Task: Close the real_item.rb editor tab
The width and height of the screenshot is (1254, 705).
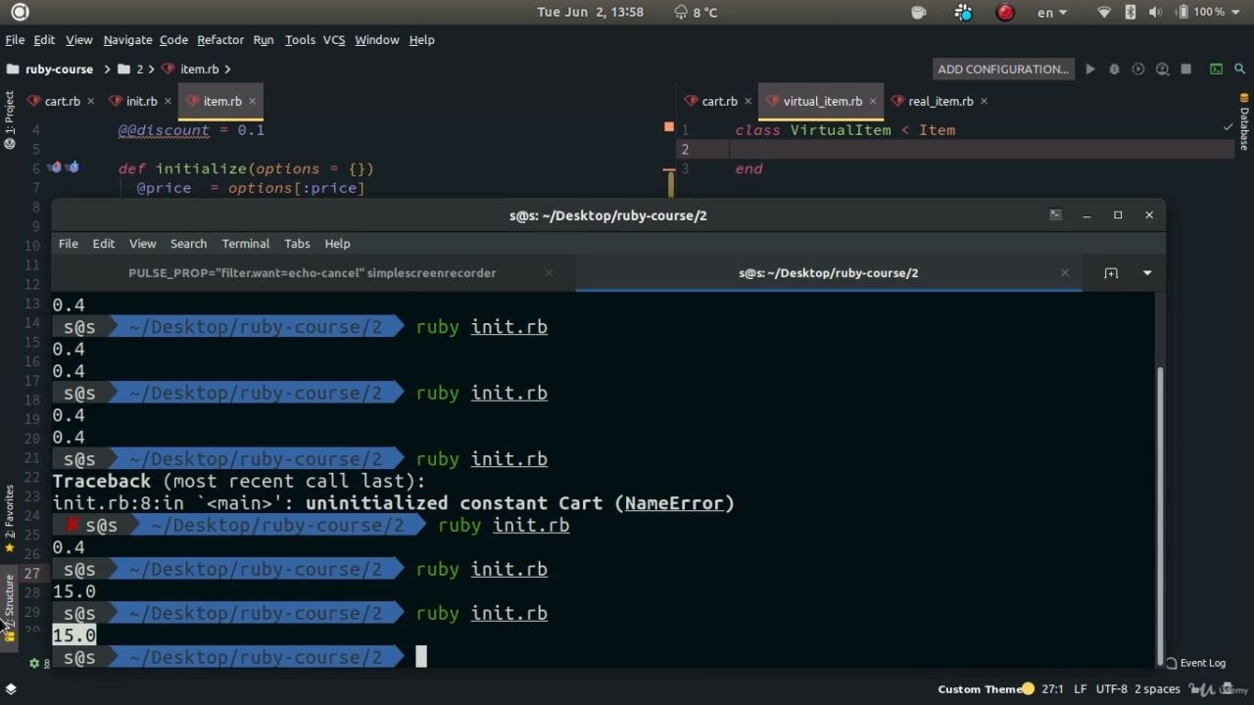Action: (x=984, y=101)
